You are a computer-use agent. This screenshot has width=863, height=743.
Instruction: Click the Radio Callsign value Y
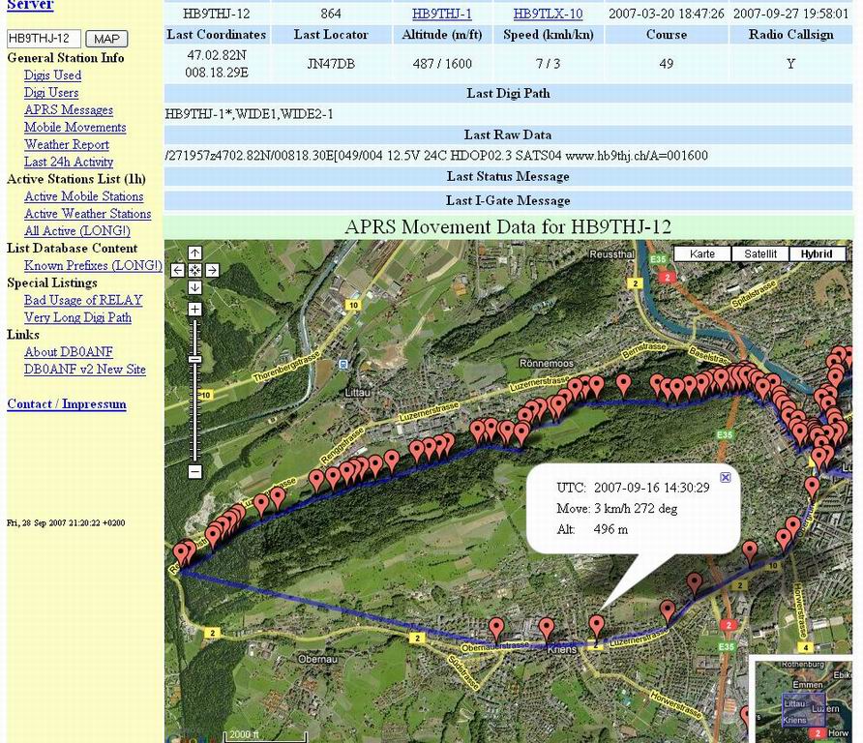790,64
